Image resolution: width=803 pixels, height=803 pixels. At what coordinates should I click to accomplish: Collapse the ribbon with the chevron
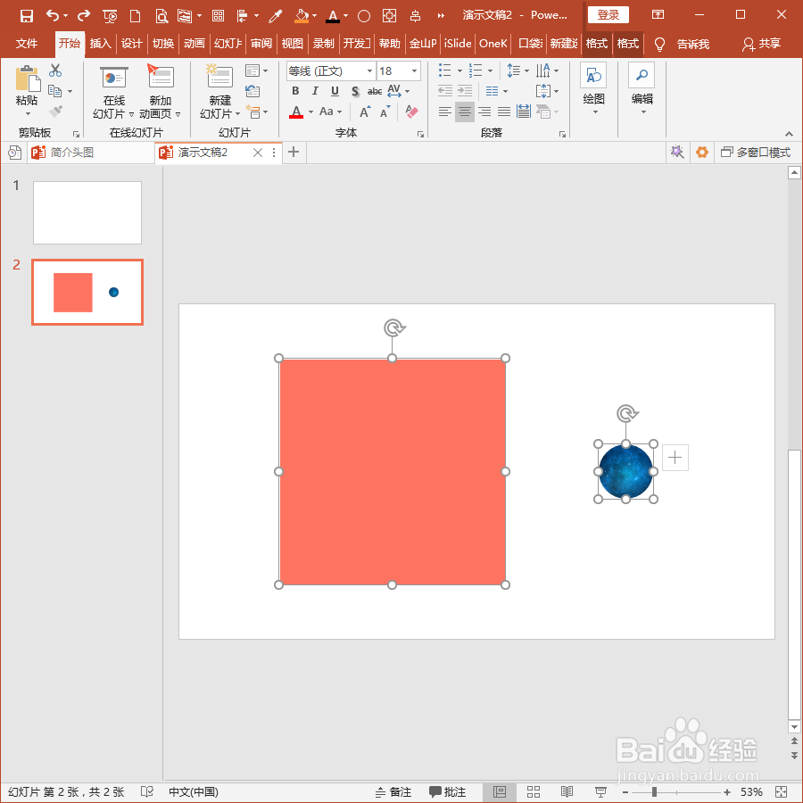pos(790,134)
